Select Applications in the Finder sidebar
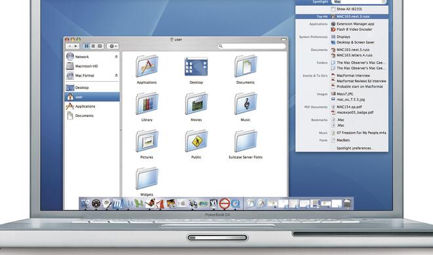The image size is (433, 255). [x=92, y=106]
